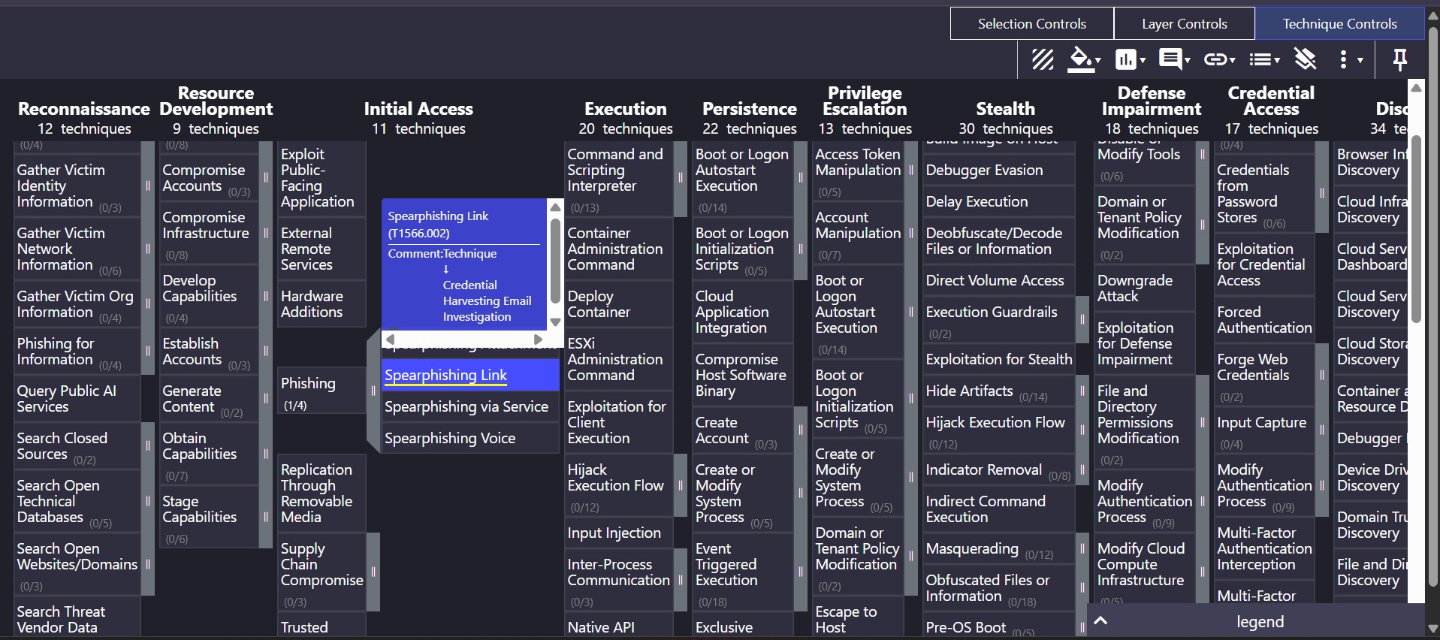Select Input Injection technique

[x=618, y=533]
